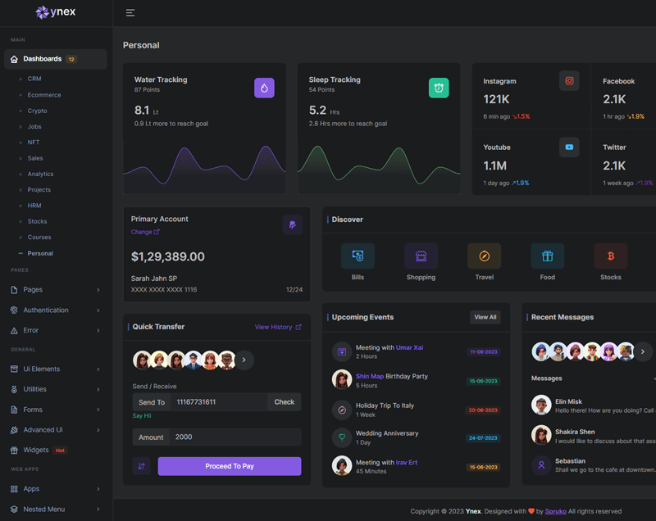The image size is (656, 521).
Task: Click the Proceed To Pay button
Action: click(x=230, y=466)
